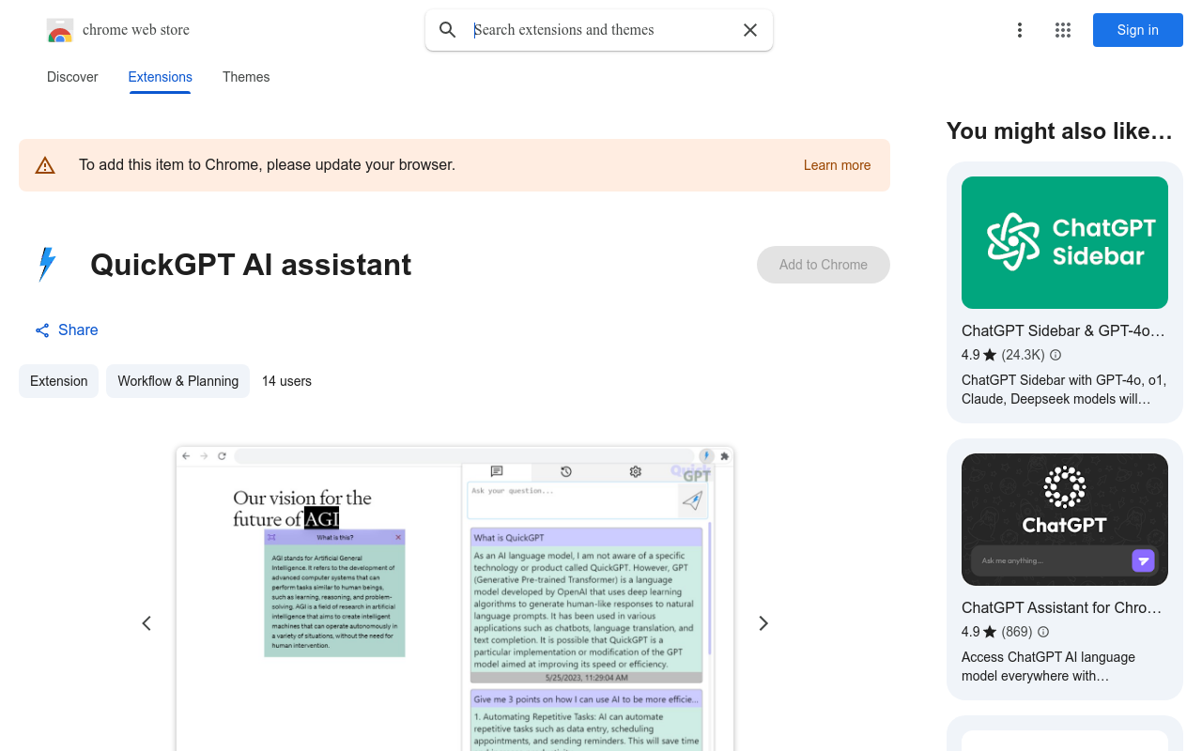Click the You might also like heading
Screen dimensions: 1202x751
1059,131
